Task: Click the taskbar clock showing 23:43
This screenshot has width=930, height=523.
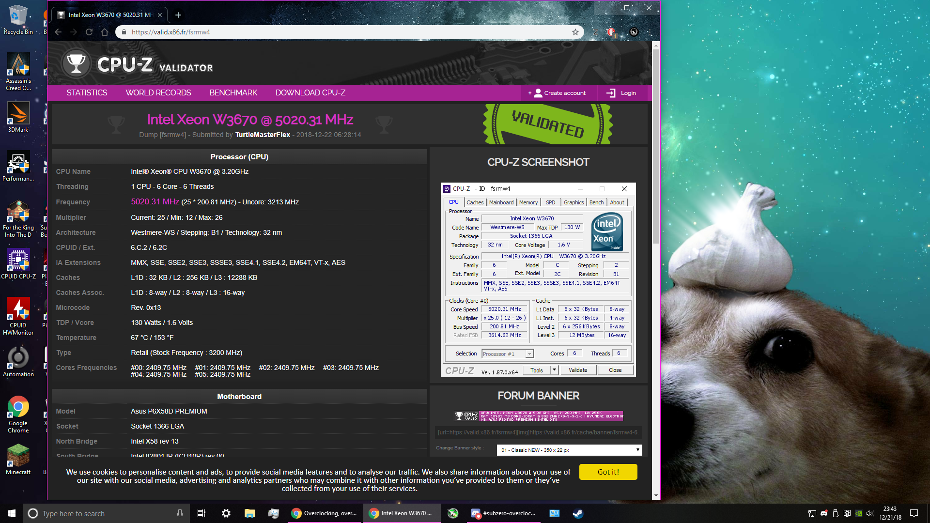Action: point(890,513)
